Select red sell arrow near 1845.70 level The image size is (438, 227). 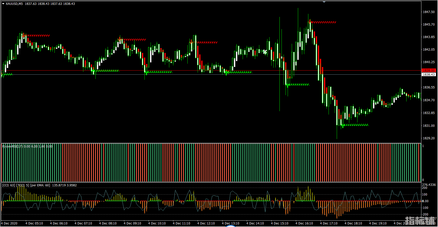[310, 22]
